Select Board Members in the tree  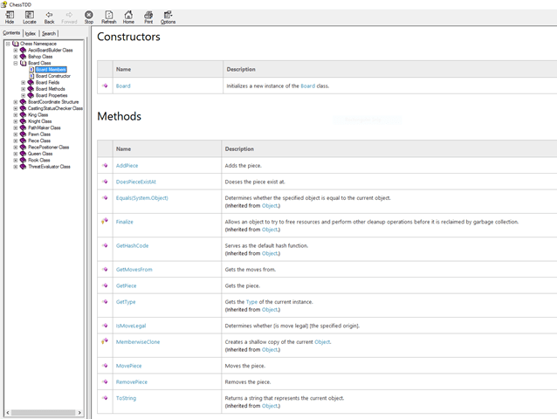pos(51,70)
